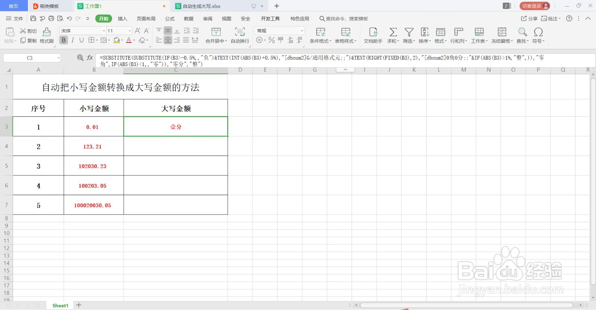Click the insert function fx icon
This screenshot has width=596, height=310.
coord(90,57)
